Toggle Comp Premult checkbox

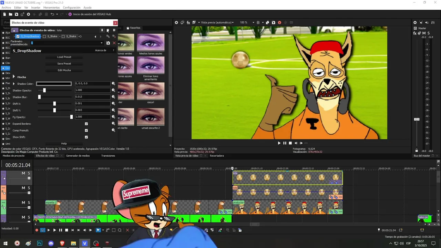coord(86,130)
